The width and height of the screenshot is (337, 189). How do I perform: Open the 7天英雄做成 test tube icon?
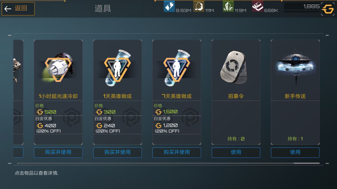[x=177, y=68]
